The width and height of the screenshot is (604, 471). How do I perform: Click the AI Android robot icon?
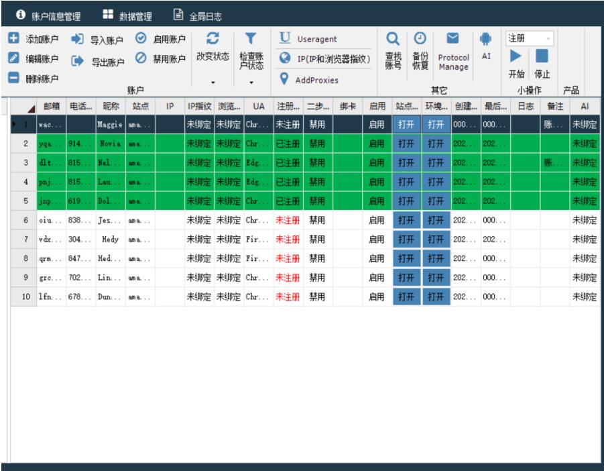486,39
